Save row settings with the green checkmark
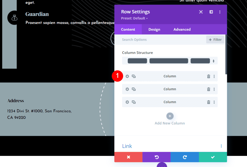This screenshot has height=167, width=247. coord(213,157)
